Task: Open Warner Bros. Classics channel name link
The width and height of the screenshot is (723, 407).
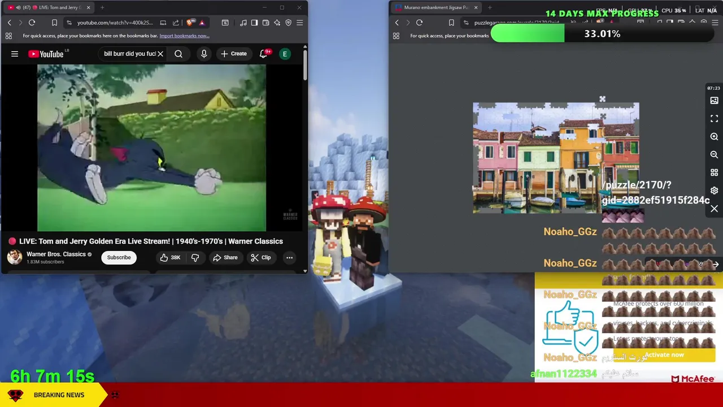Action: point(56,254)
